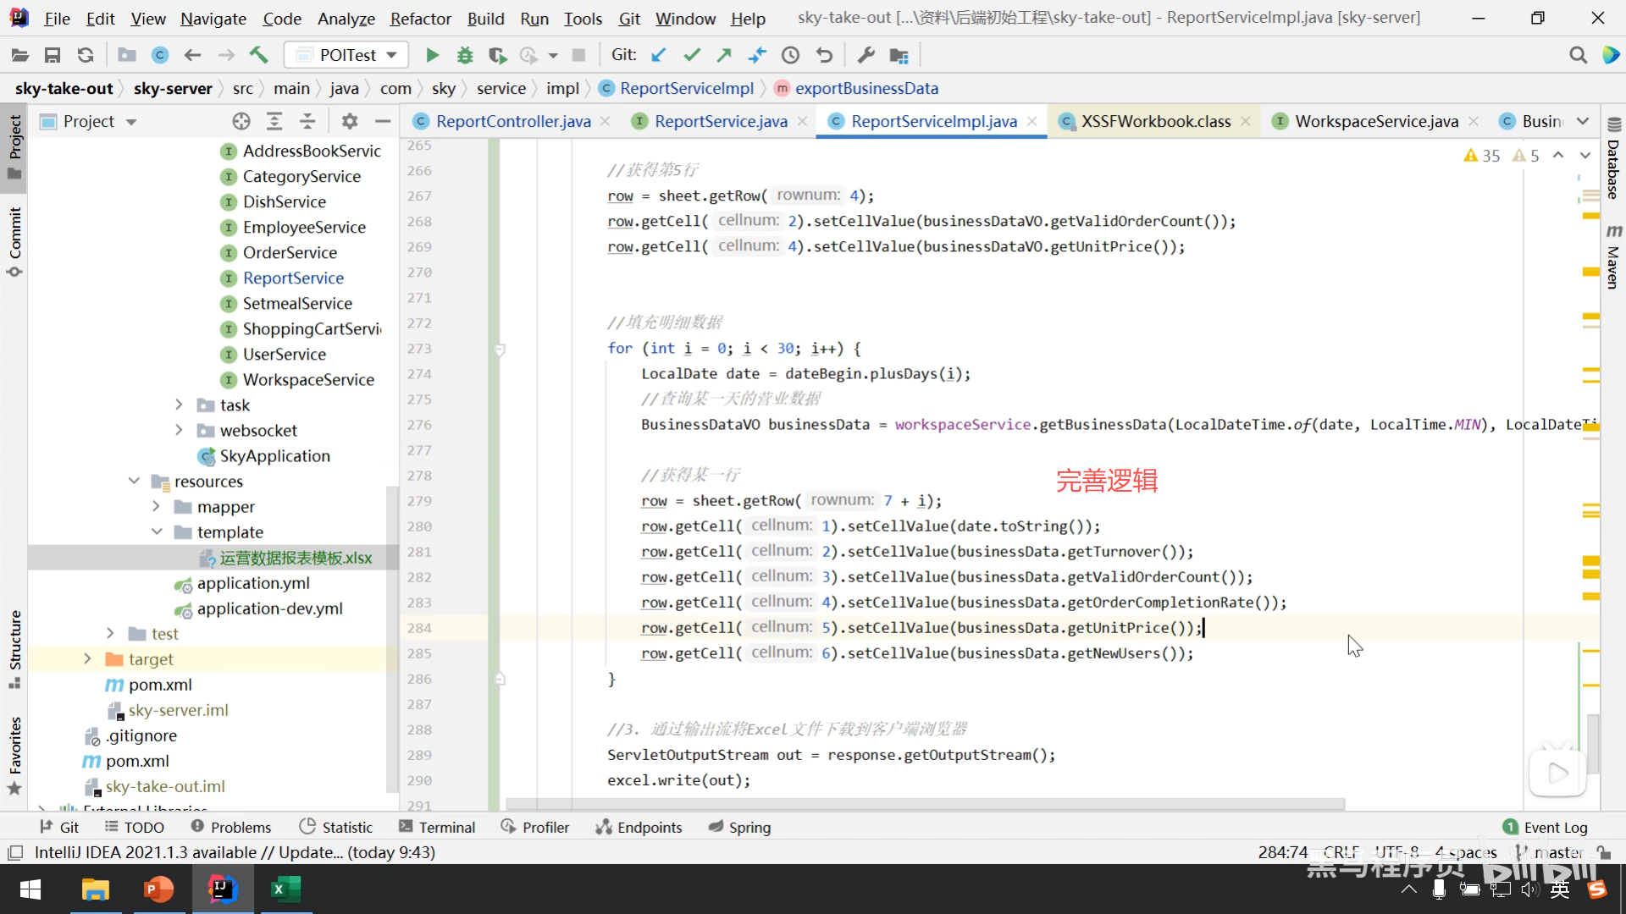Screen dimensions: 1626x914
Task: Click the Build project hammer icon
Action: 258,55
